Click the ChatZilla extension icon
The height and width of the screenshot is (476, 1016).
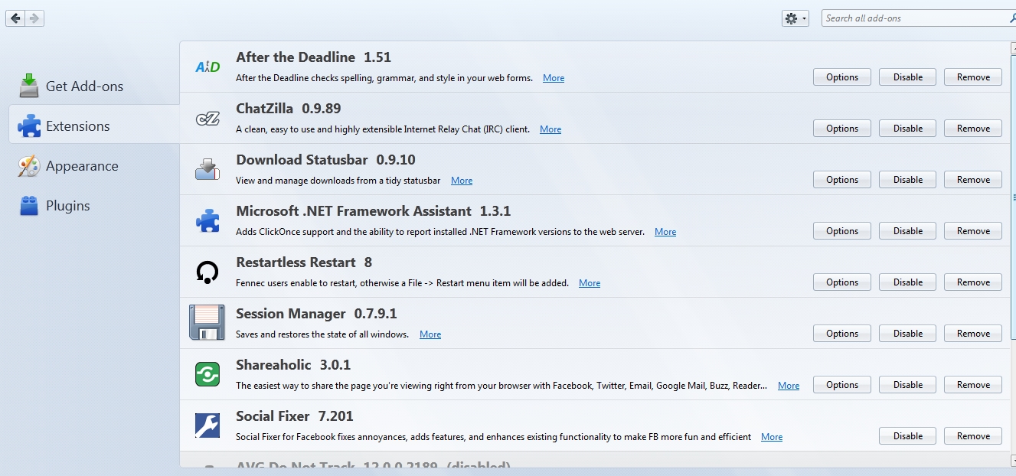(207, 119)
